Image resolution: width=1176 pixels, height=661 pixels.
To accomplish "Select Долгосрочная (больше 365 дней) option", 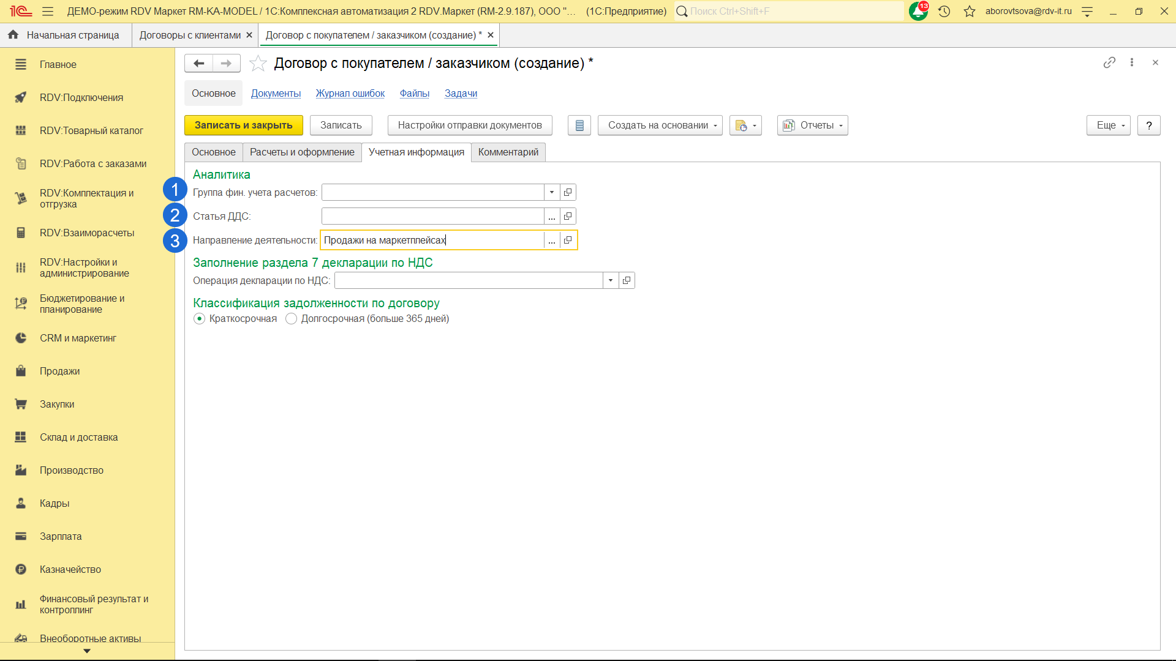I will [292, 319].
